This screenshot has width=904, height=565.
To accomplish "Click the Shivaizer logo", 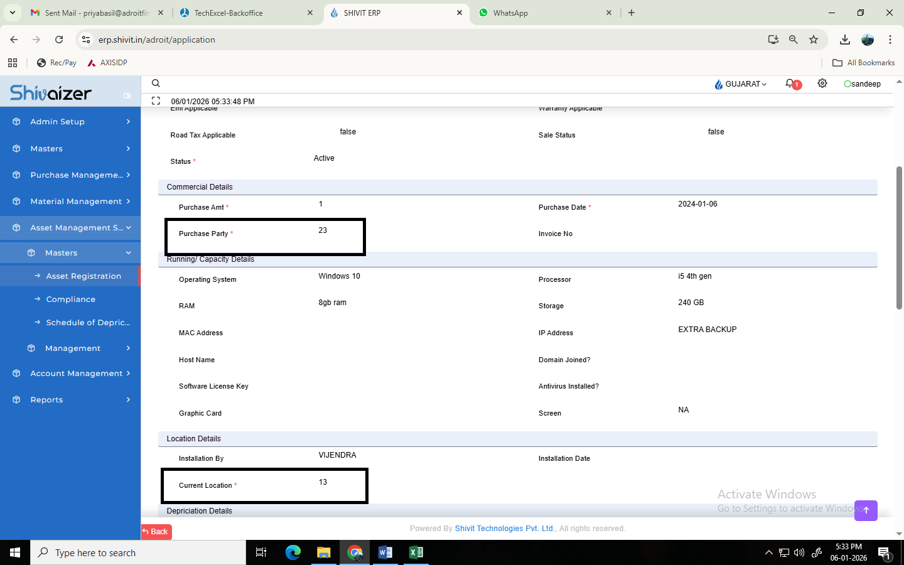I will tap(51, 94).
